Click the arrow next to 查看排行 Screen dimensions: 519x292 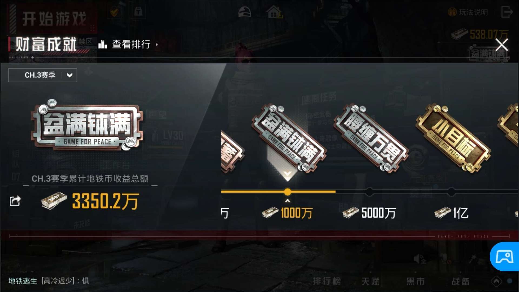[x=157, y=44]
